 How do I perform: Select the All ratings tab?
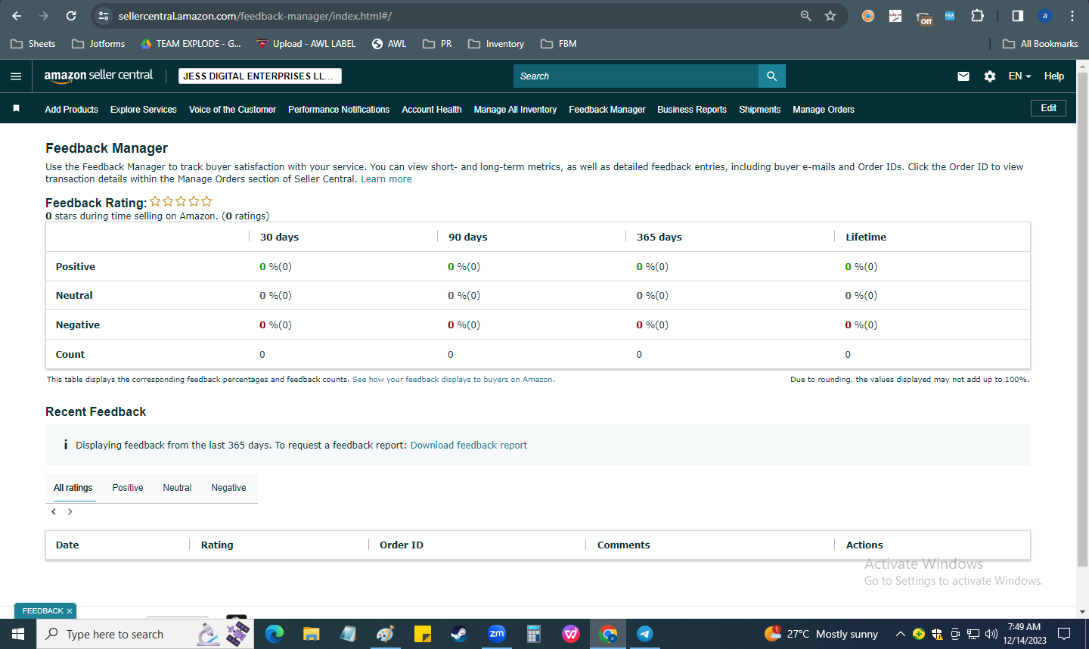73,488
